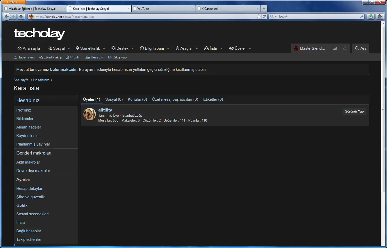Open a new browser tab
This screenshot has width=387, height=248.
(264, 8)
